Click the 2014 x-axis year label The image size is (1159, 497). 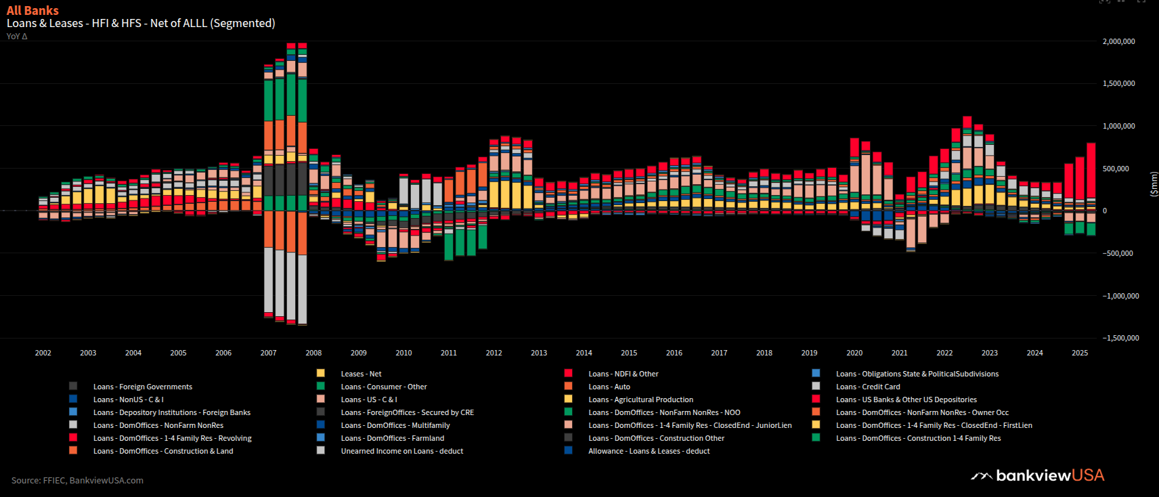[584, 353]
